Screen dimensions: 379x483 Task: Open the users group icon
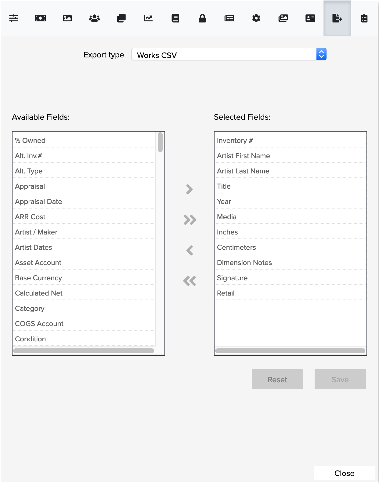[94, 18]
